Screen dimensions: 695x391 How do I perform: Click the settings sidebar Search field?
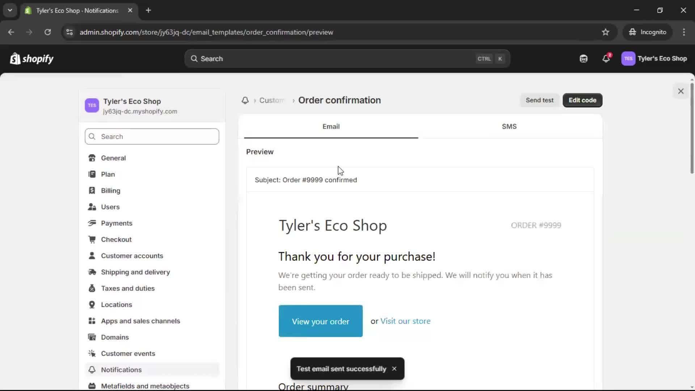[x=152, y=136]
